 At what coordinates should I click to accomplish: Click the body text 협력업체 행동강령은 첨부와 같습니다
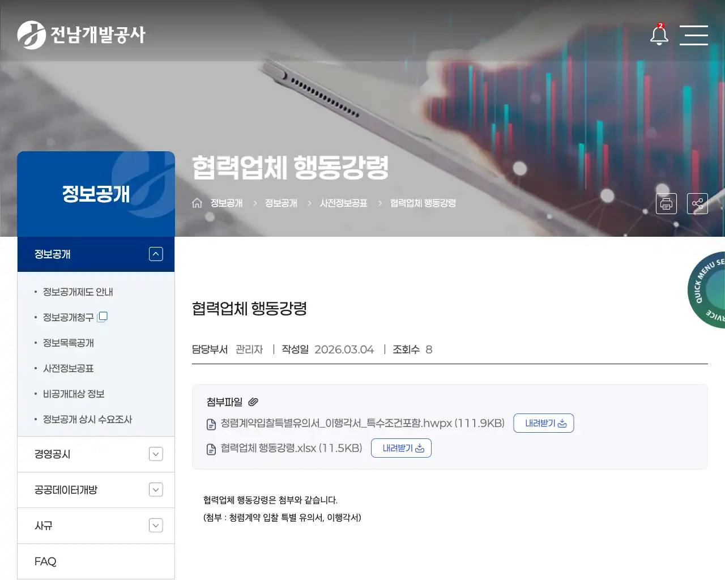(x=271, y=500)
